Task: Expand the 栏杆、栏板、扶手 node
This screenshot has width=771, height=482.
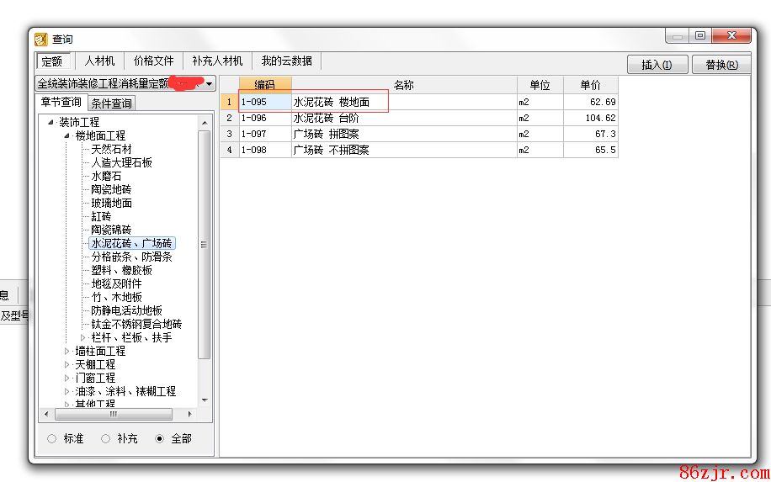Action: click(82, 337)
